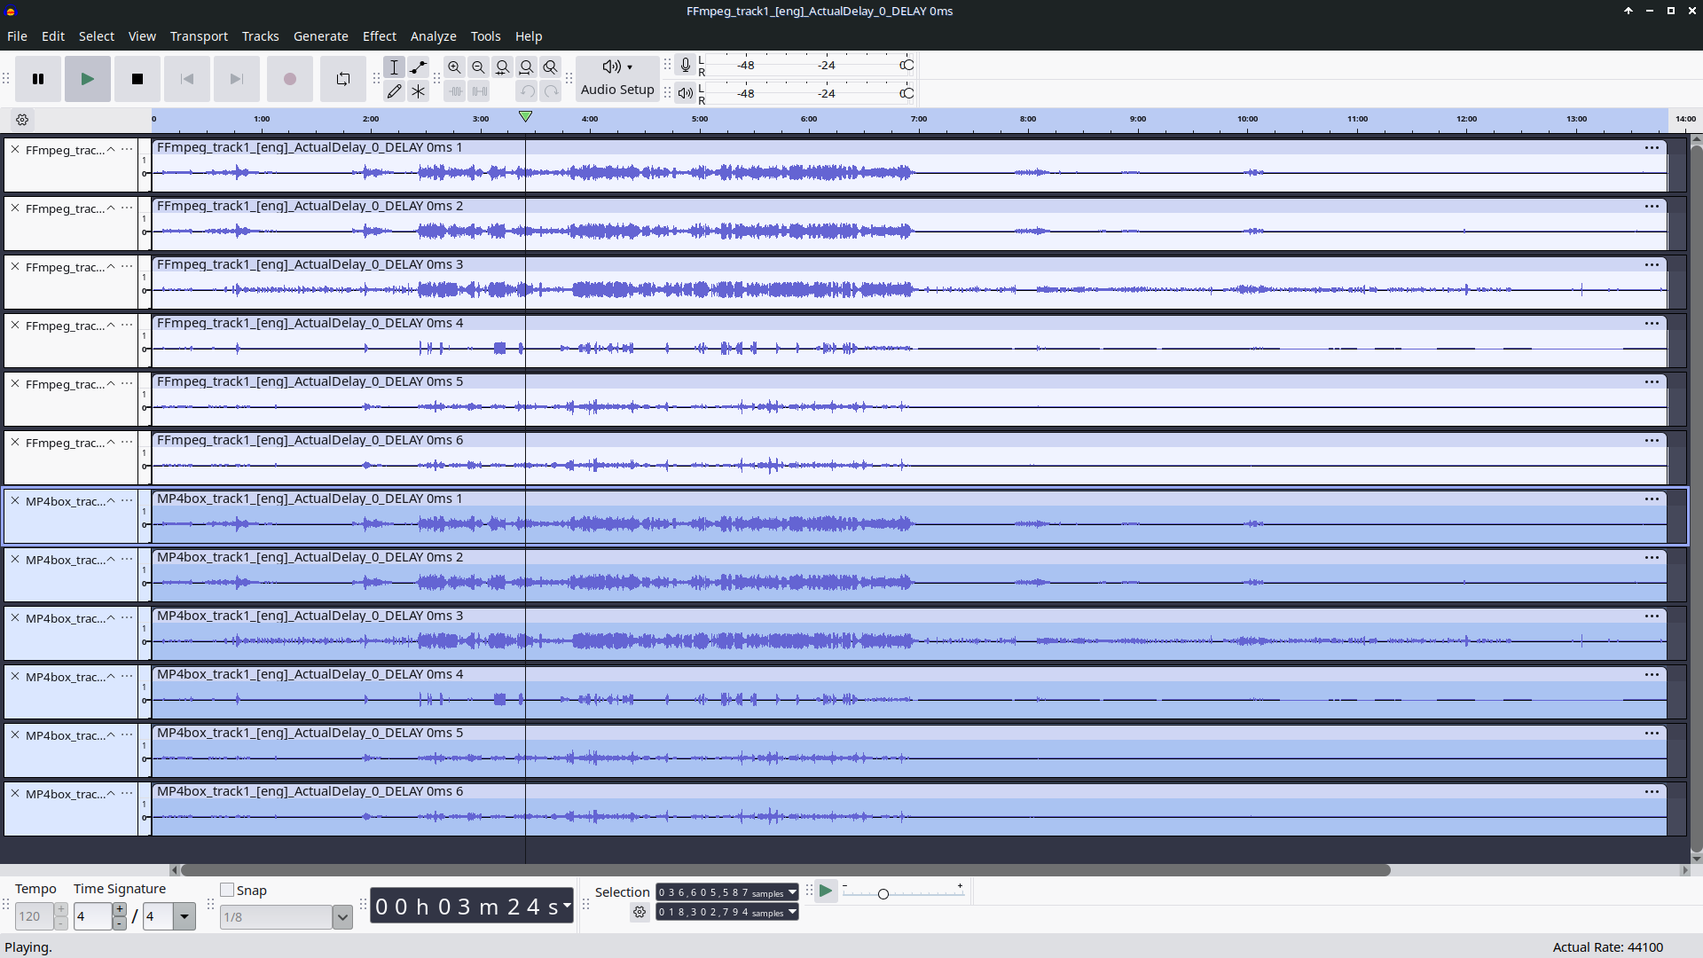The image size is (1703, 958).
Task: Open the Audio Setup dropdown
Action: (x=617, y=78)
